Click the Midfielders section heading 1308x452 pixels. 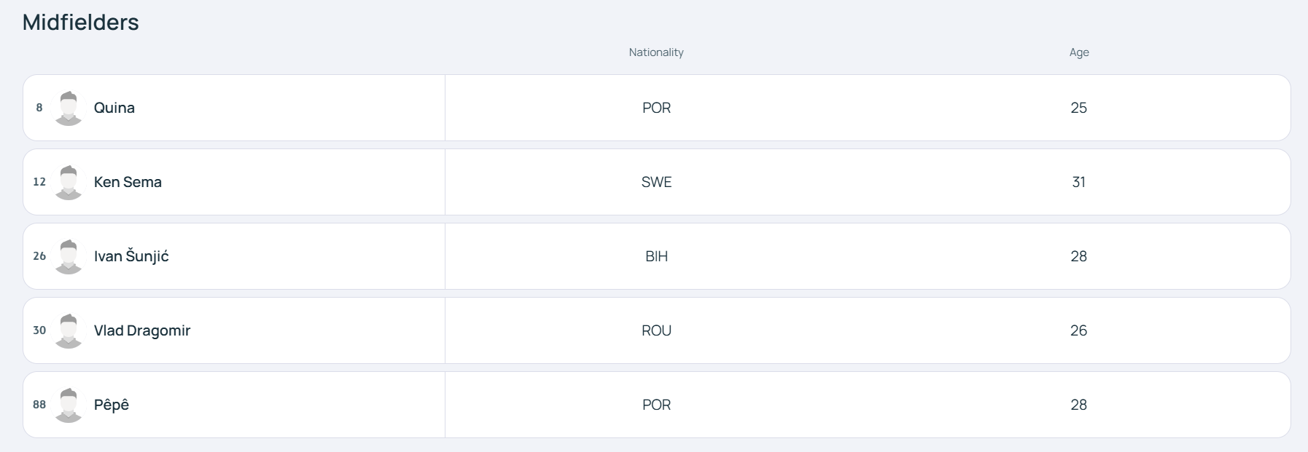click(x=81, y=22)
